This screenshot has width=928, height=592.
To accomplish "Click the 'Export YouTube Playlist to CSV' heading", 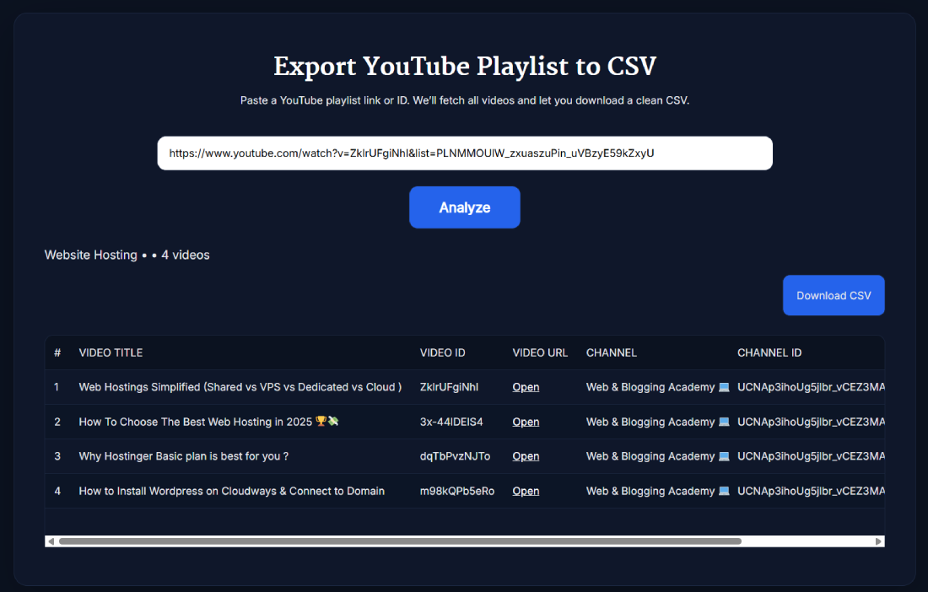I will 465,67.
